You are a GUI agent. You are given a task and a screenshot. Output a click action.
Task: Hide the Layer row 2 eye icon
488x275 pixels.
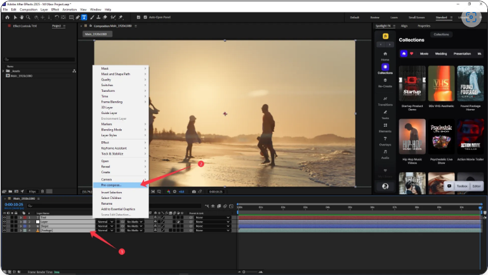pos(4,222)
